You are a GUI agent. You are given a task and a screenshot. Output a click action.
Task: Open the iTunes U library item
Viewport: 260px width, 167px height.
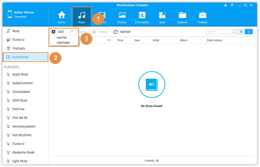pos(18,40)
